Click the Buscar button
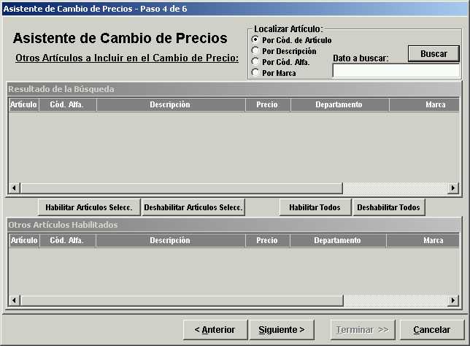Image resolution: width=470 pixels, height=346 pixels. pyautogui.click(x=434, y=54)
